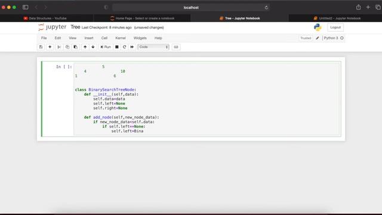Click the Jupyter logo
This screenshot has width=382, height=215.
(53, 27)
